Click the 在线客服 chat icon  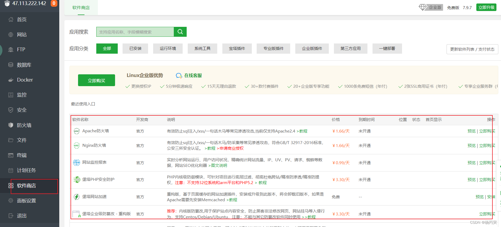[179, 75]
